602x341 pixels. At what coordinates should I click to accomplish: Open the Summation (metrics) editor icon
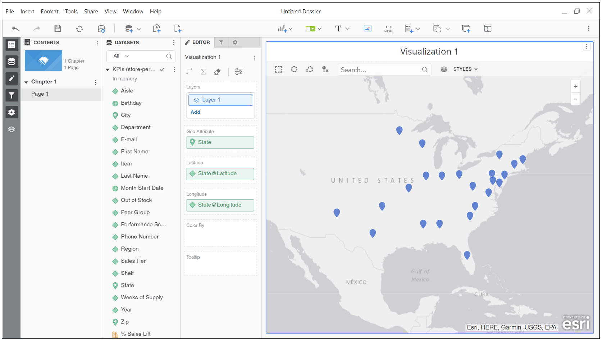coord(203,72)
